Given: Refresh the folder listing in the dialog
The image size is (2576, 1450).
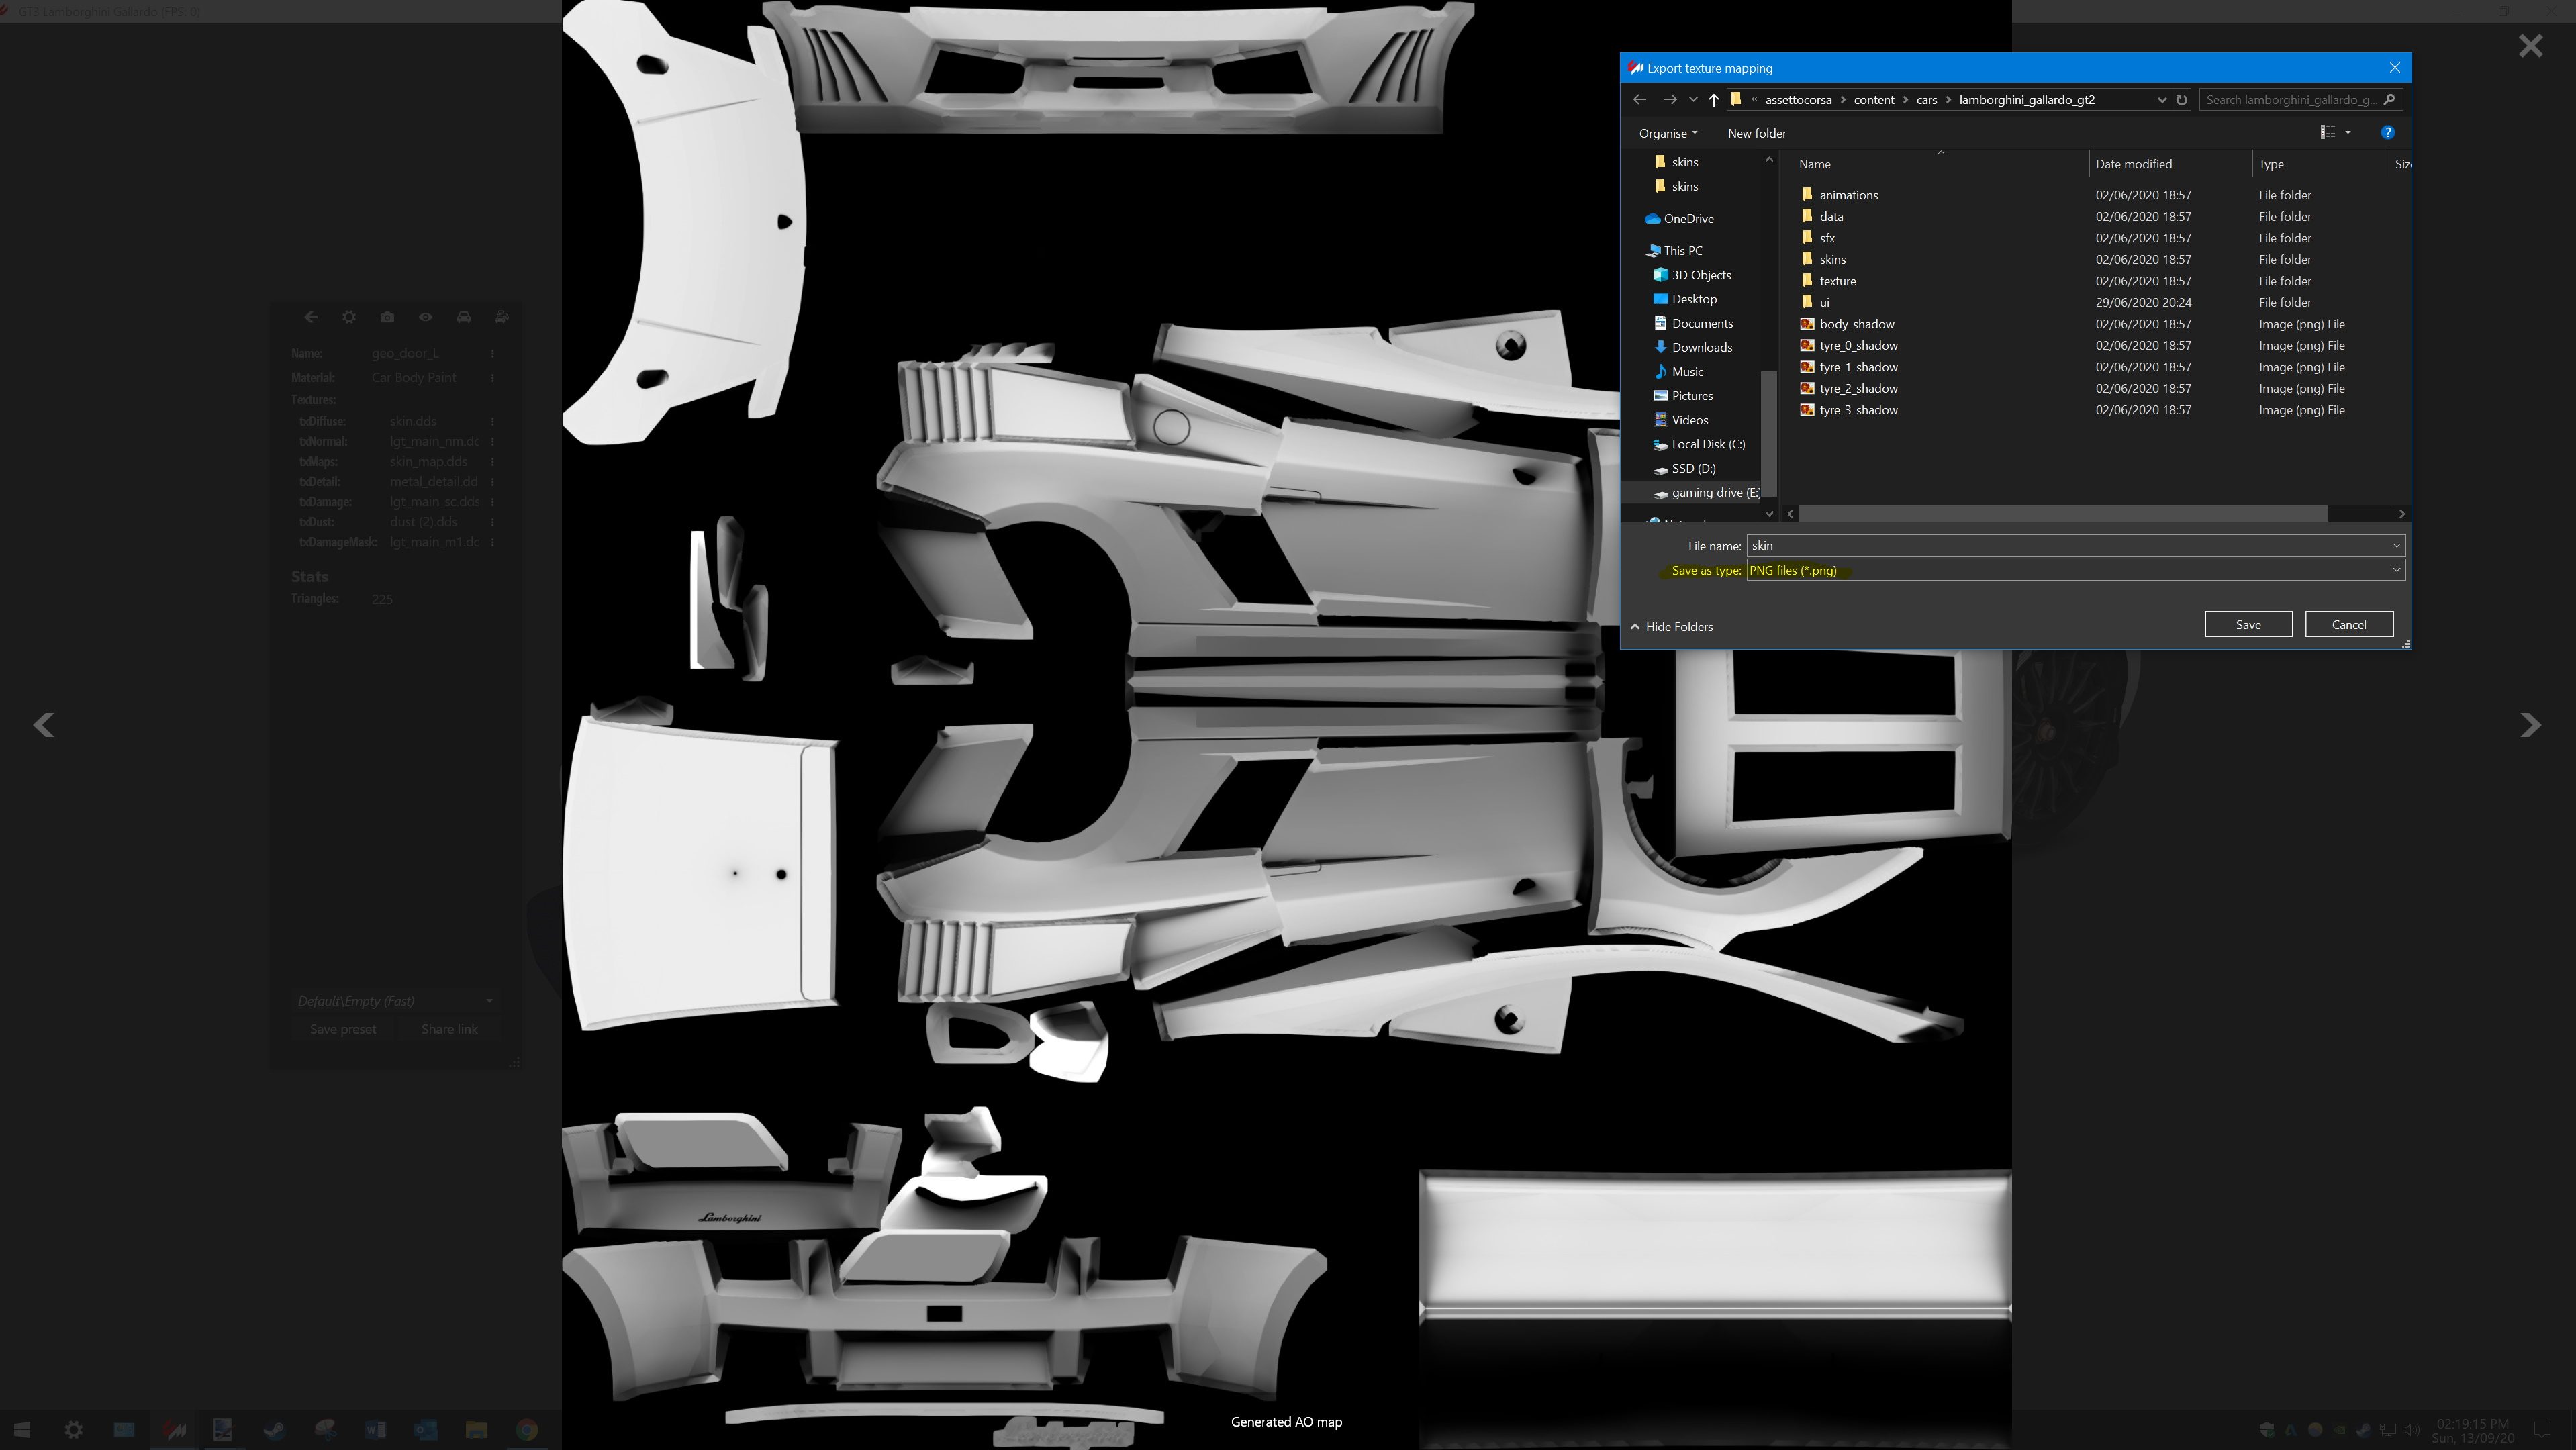Looking at the screenshot, I should (2182, 100).
